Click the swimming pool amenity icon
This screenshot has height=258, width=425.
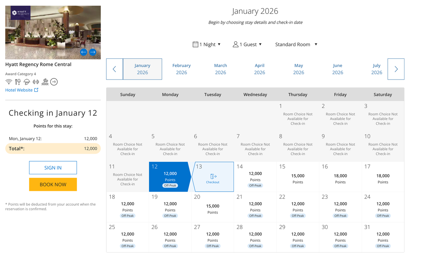click(x=45, y=82)
